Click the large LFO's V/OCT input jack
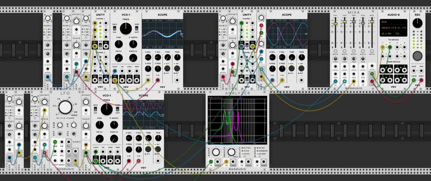 click(x=55, y=161)
